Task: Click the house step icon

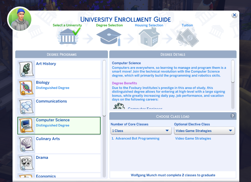Action: point(149,37)
